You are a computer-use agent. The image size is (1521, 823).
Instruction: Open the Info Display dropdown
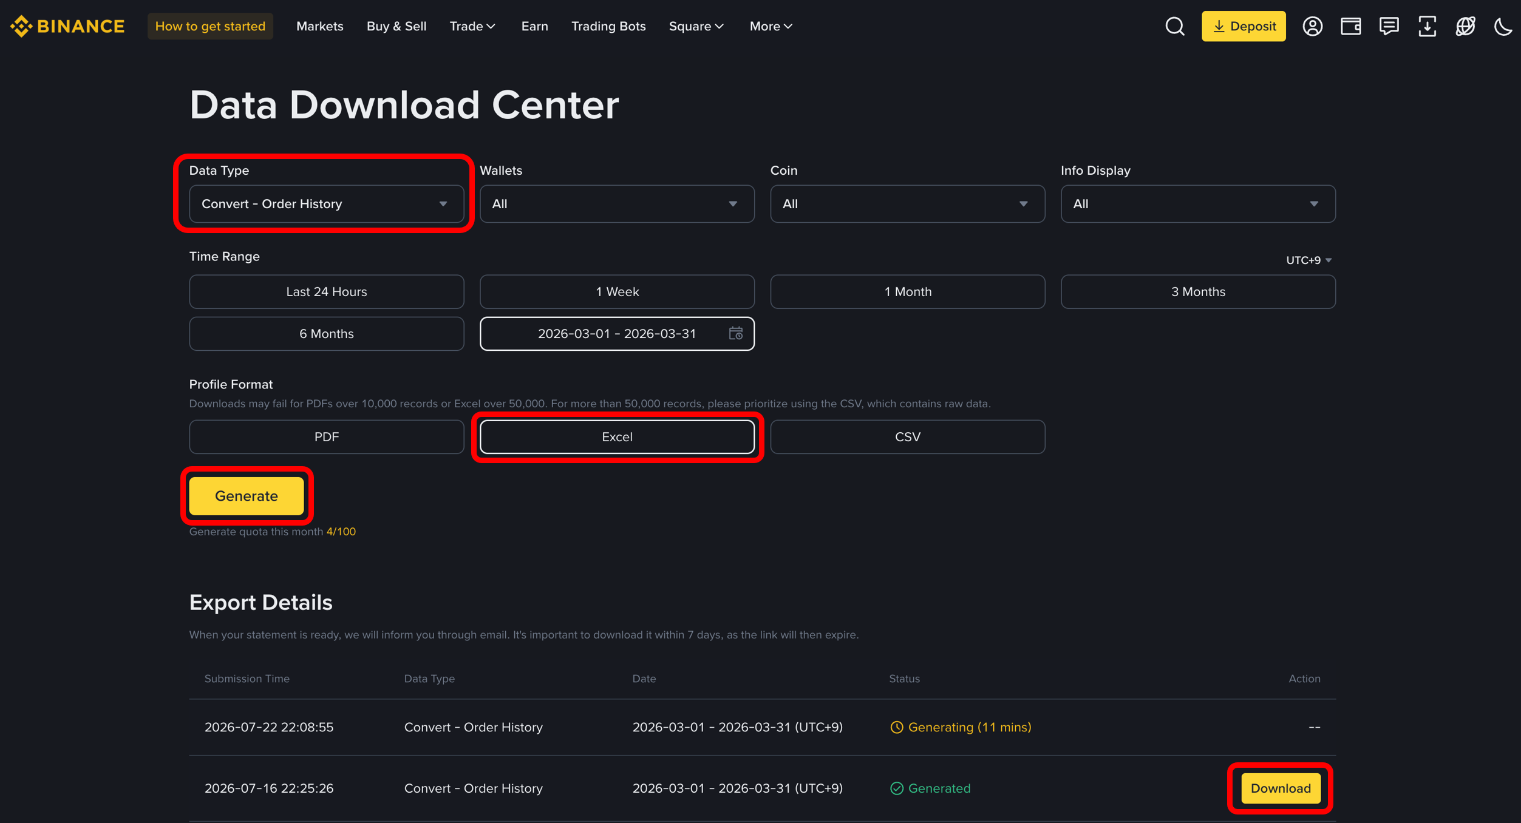[1198, 204]
